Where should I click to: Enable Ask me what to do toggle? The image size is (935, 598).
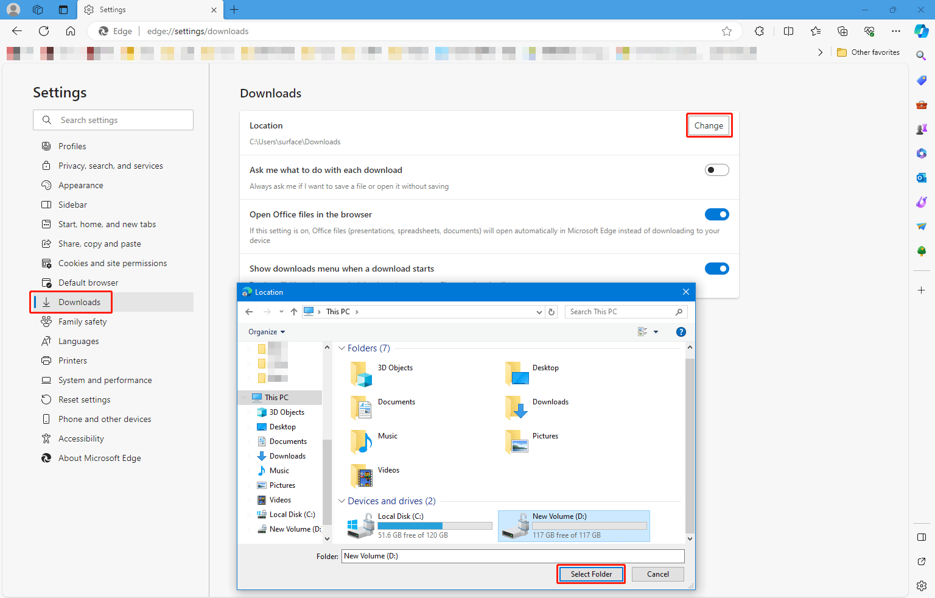pyautogui.click(x=716, y=170)
